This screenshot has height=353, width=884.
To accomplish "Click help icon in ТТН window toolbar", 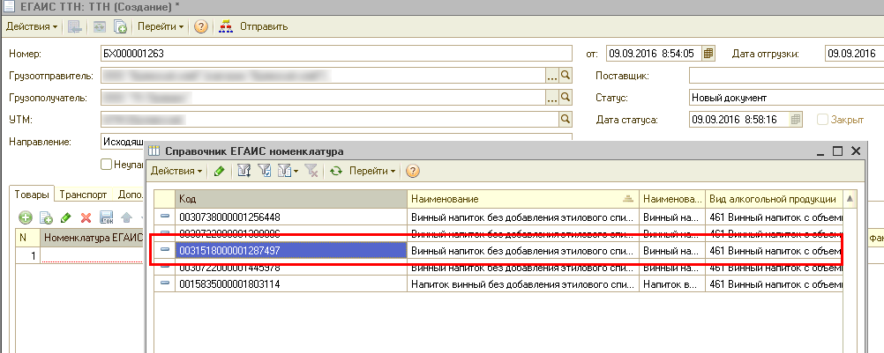I will [x=200, y=26].
